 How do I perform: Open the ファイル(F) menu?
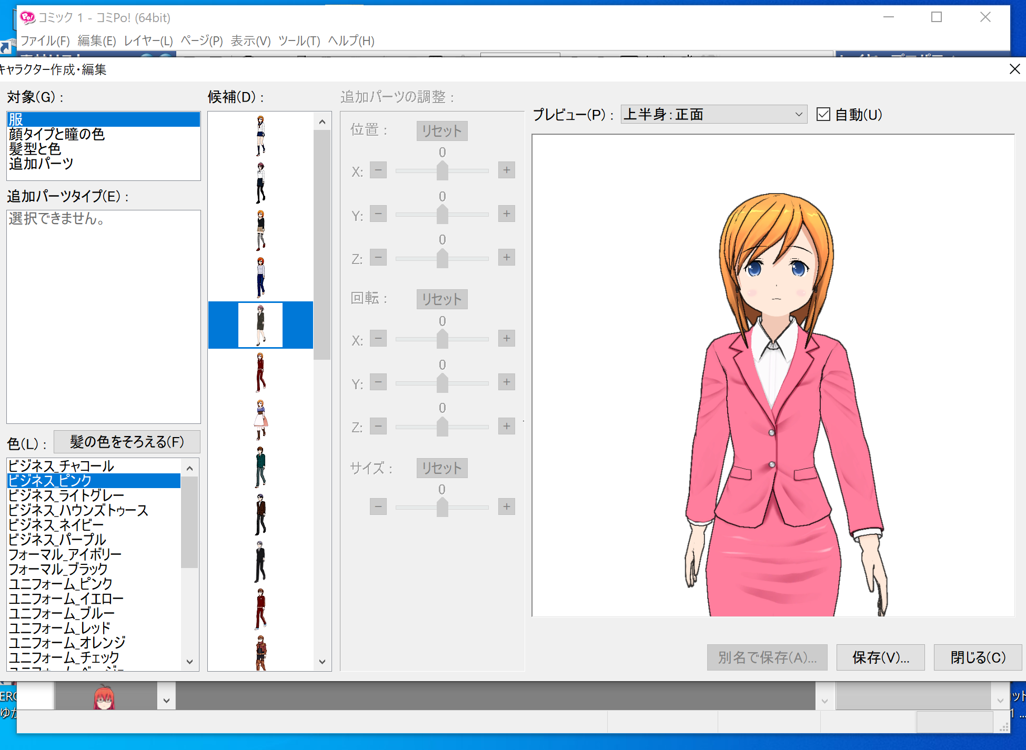coord(45,40)
